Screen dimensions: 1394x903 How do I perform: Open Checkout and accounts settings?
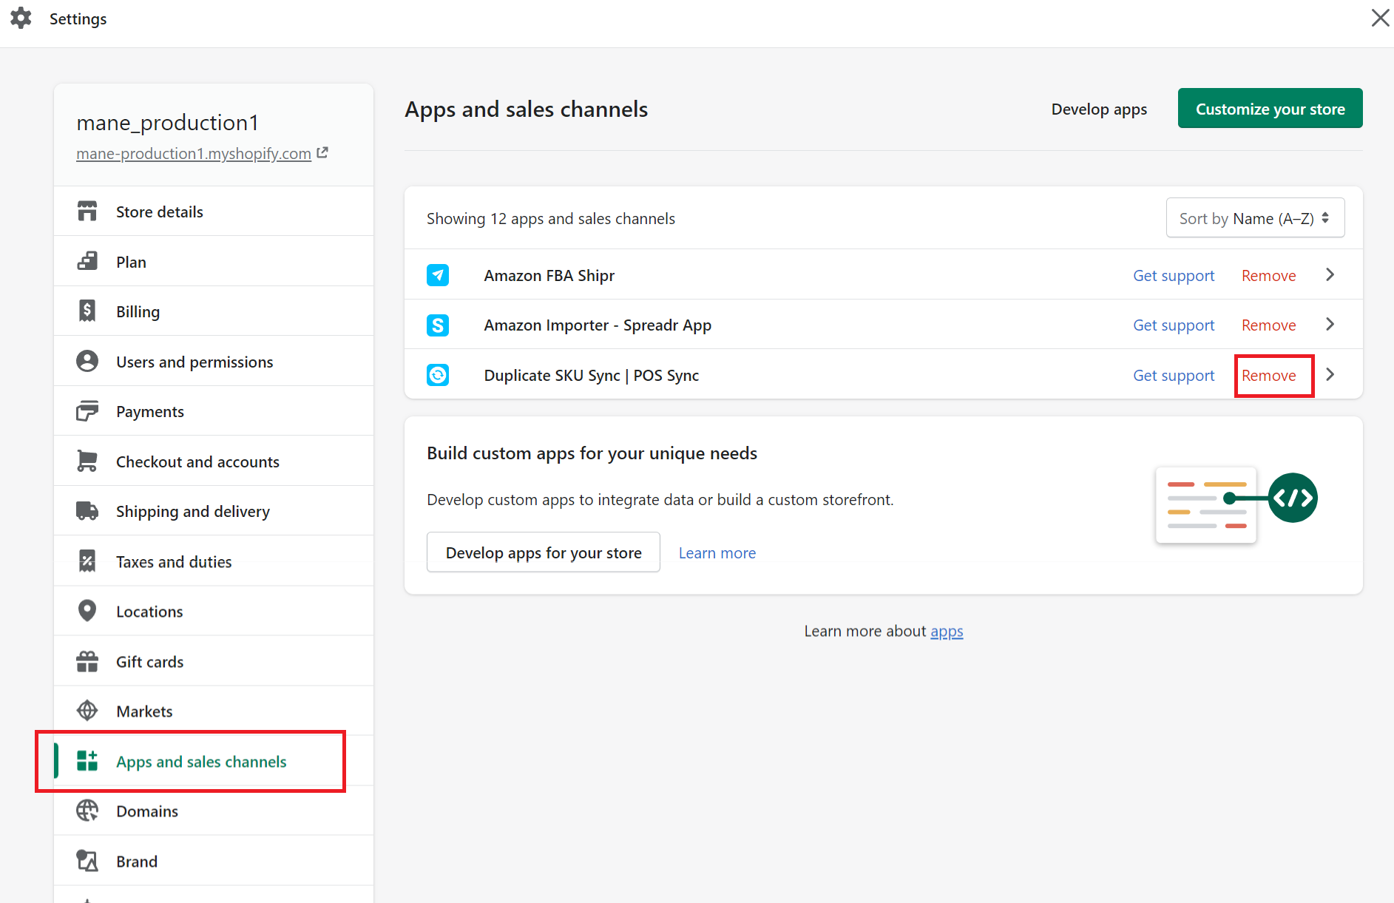[214, 461]
